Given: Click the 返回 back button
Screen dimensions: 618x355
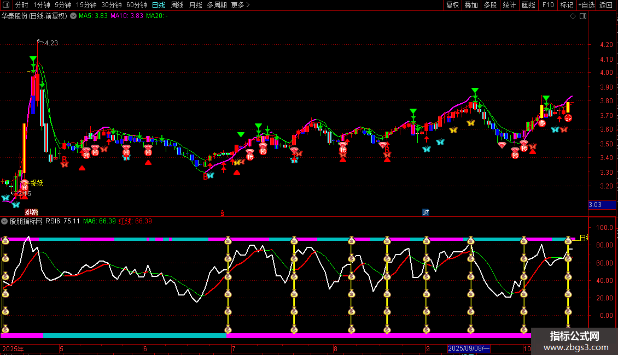Looking at the screenshot, I should (606, 5).
